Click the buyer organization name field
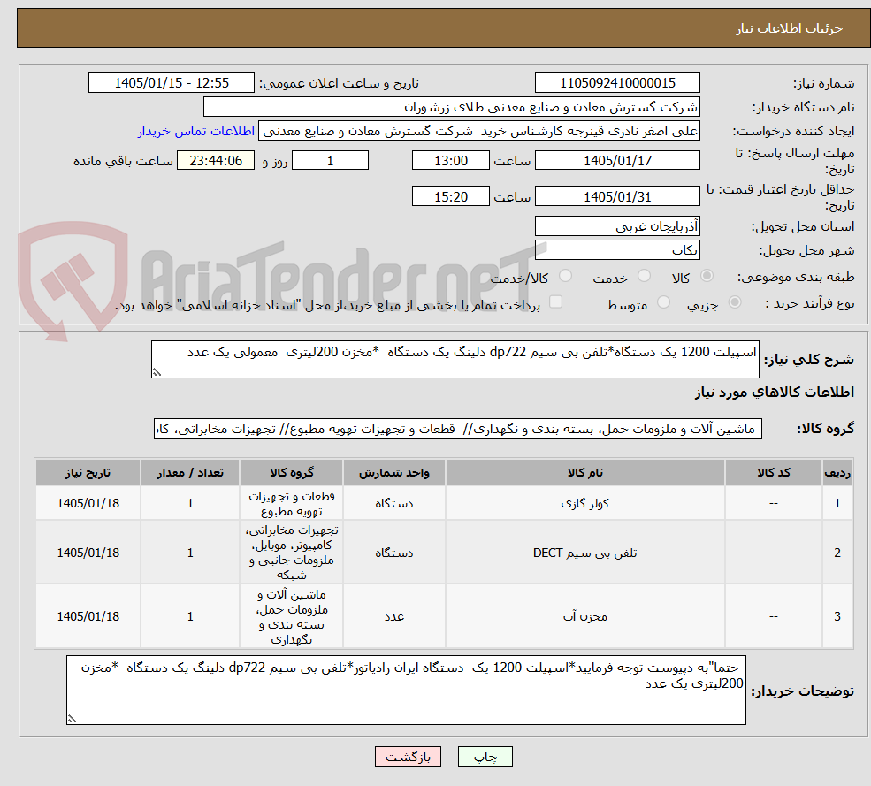The width and height of the screenshot is (871, 786). pyautogui.click(x=451, y=107)
